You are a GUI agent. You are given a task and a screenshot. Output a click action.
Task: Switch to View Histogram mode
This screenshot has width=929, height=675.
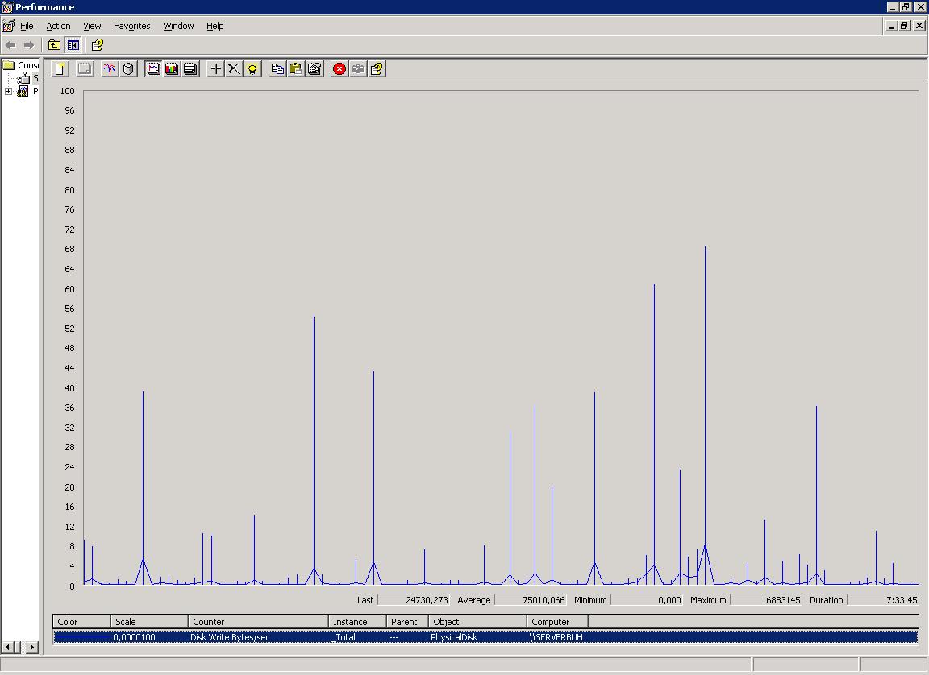tap(172, 69)
